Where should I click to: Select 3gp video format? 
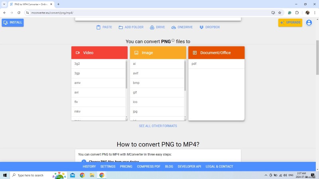click(98, 73)
